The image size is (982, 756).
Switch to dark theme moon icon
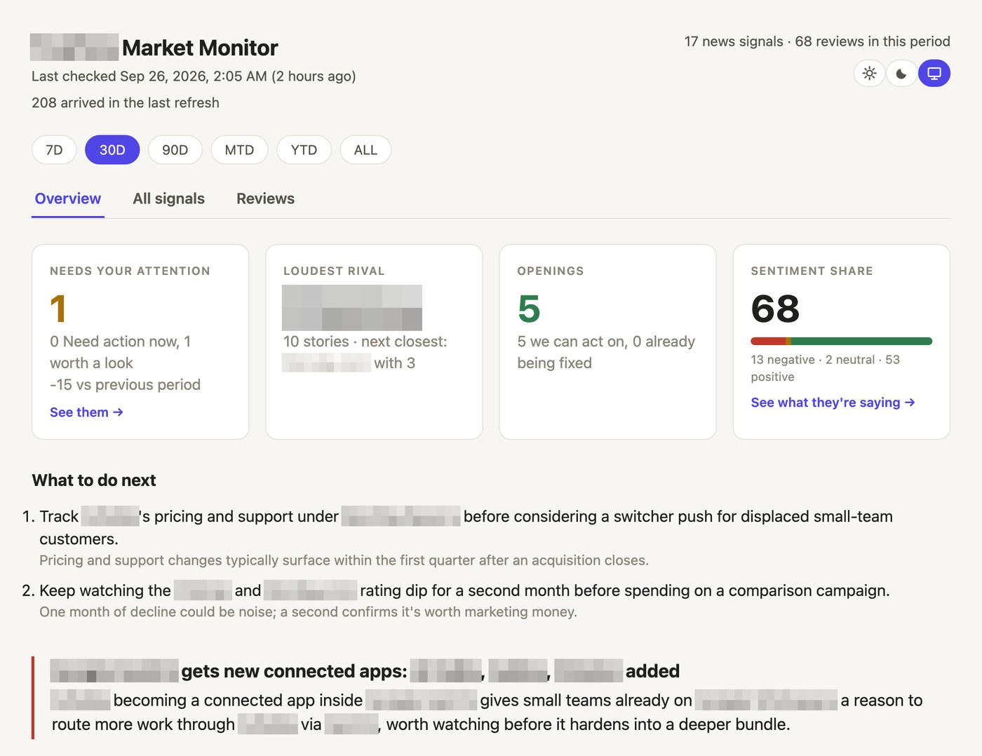(902, 74)
